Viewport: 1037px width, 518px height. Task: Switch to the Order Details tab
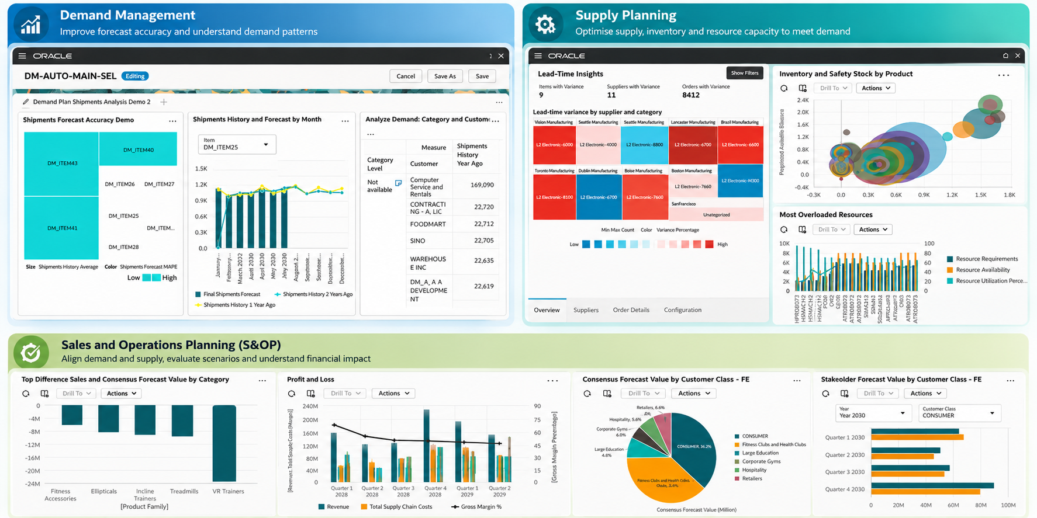pos(631,310)
